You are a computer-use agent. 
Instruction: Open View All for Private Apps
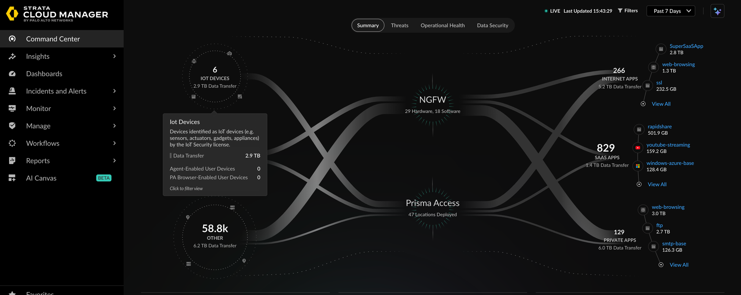point(679,265)
